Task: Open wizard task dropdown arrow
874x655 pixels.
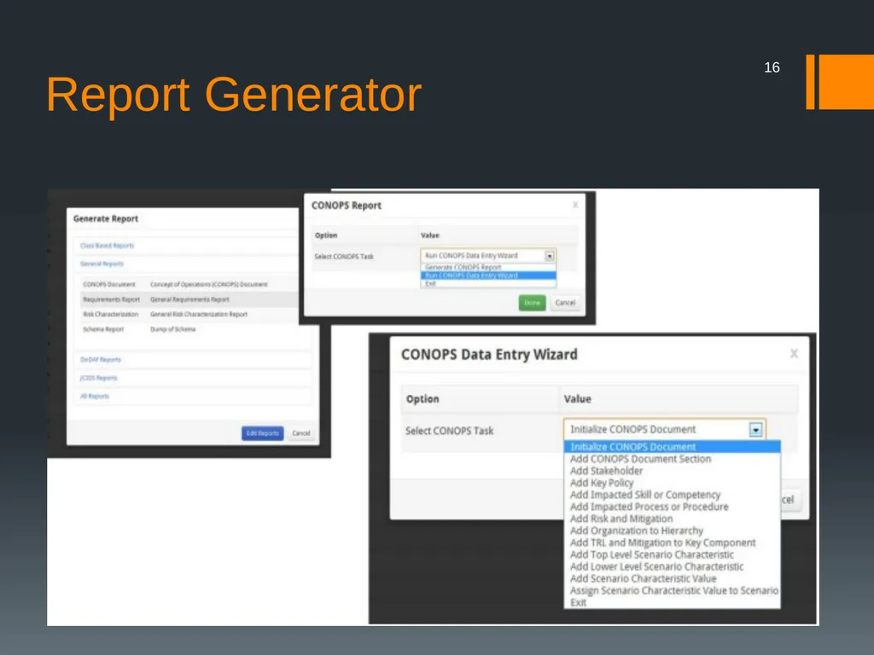Action: click(756, 430)
